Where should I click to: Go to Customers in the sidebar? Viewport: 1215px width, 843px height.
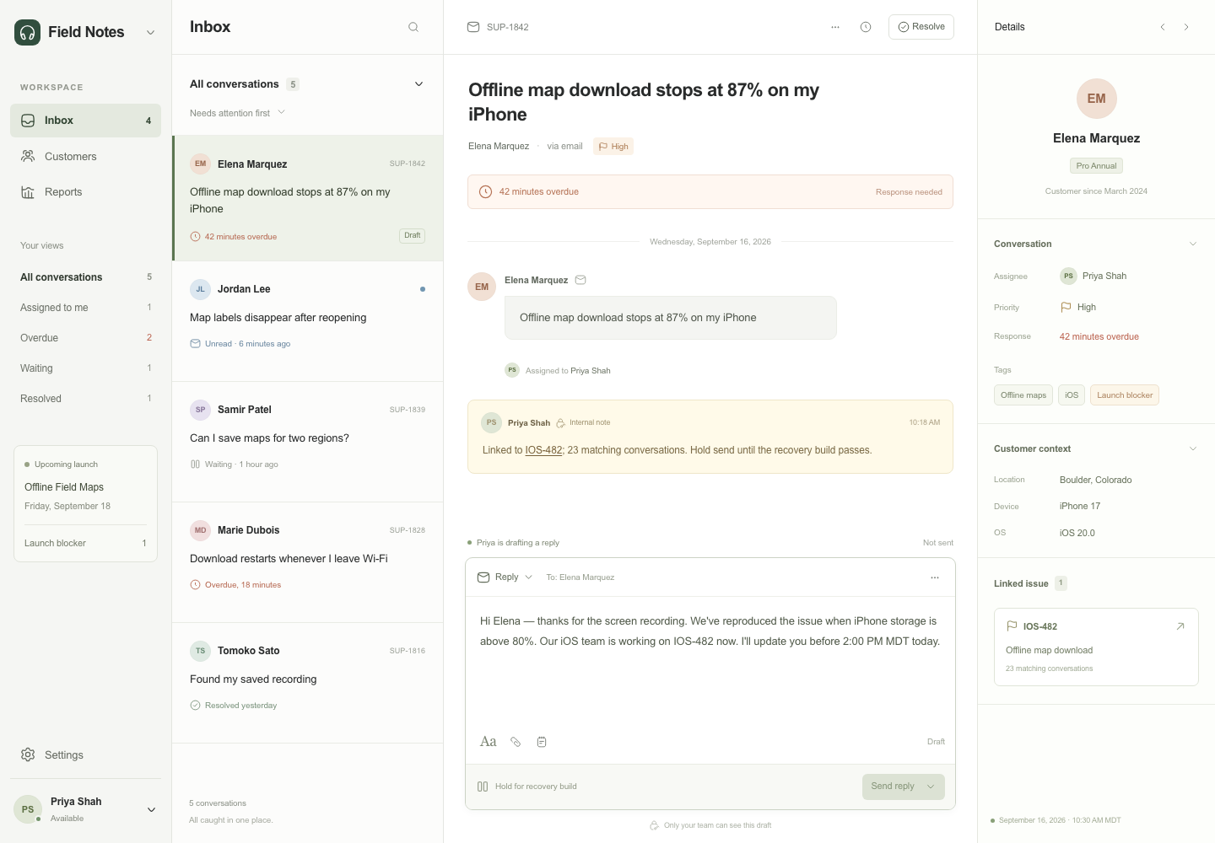[x=85, y=157]
